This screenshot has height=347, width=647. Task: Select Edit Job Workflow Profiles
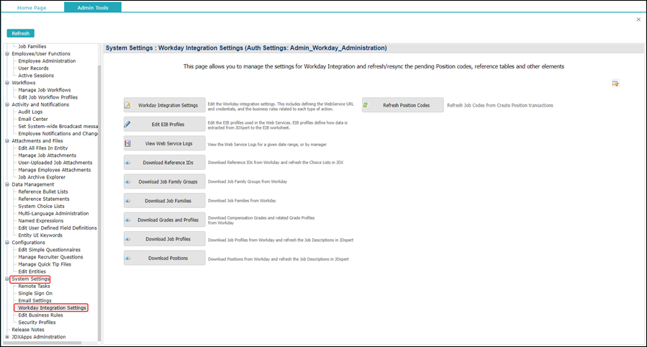point(48,97)
